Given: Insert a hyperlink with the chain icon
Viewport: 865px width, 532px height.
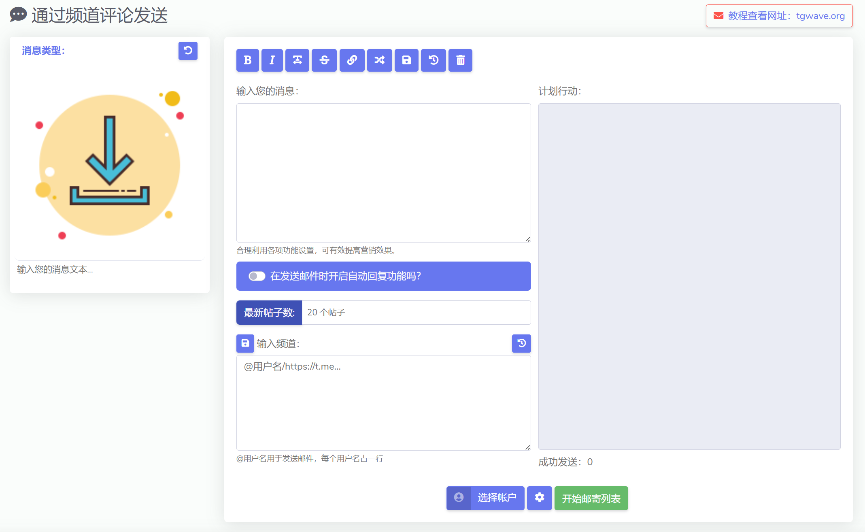Looking at the screenshot, I should pos(352,60).
